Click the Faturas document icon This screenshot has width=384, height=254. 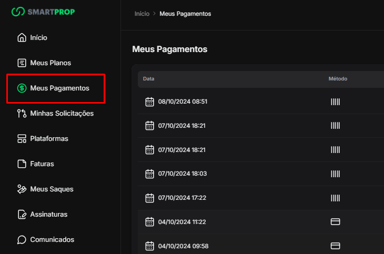(x=22, y=164)
